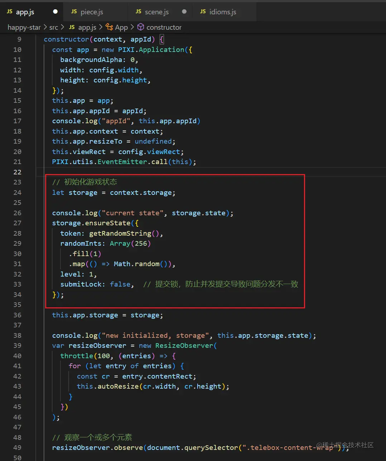386x461 pixels.
Task: Click 'querySelector' on line 49
Action: (211, 448)
